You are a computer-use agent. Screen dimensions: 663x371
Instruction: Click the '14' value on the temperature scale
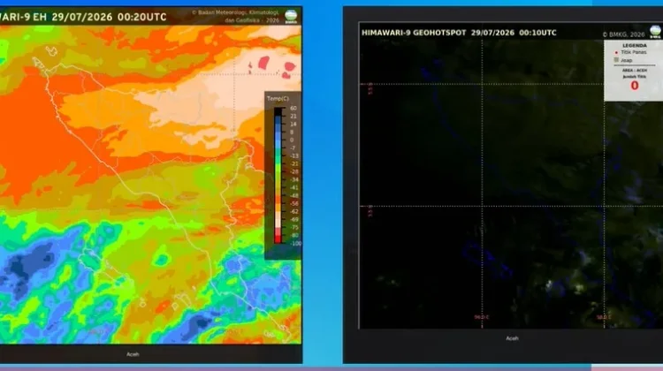click(293, 124)
